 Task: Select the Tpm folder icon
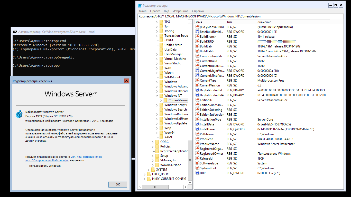point(161,26)
